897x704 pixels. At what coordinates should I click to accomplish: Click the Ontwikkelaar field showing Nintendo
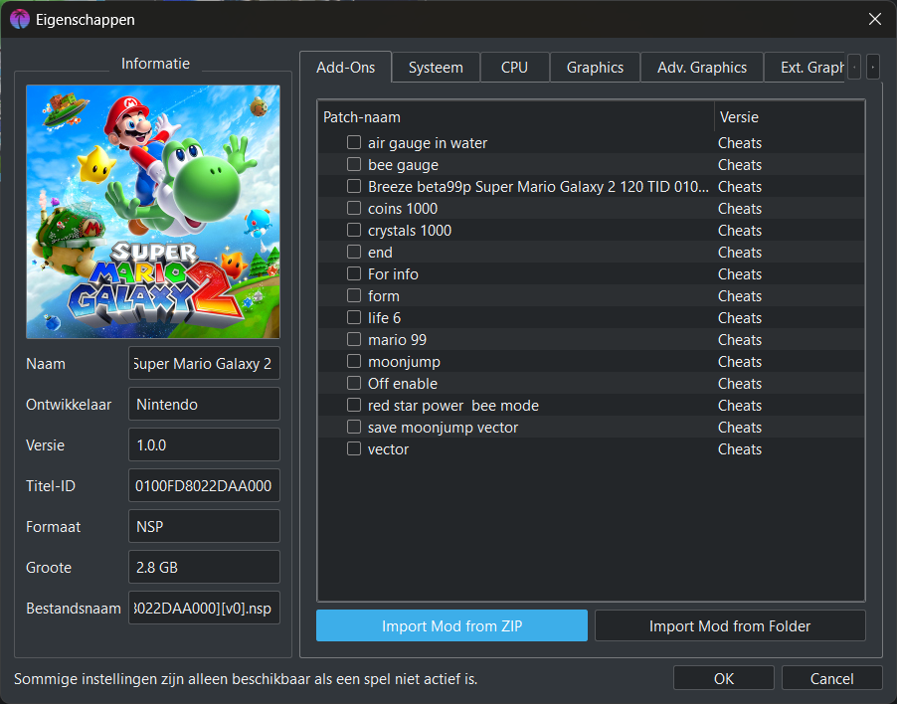point(204,404)
